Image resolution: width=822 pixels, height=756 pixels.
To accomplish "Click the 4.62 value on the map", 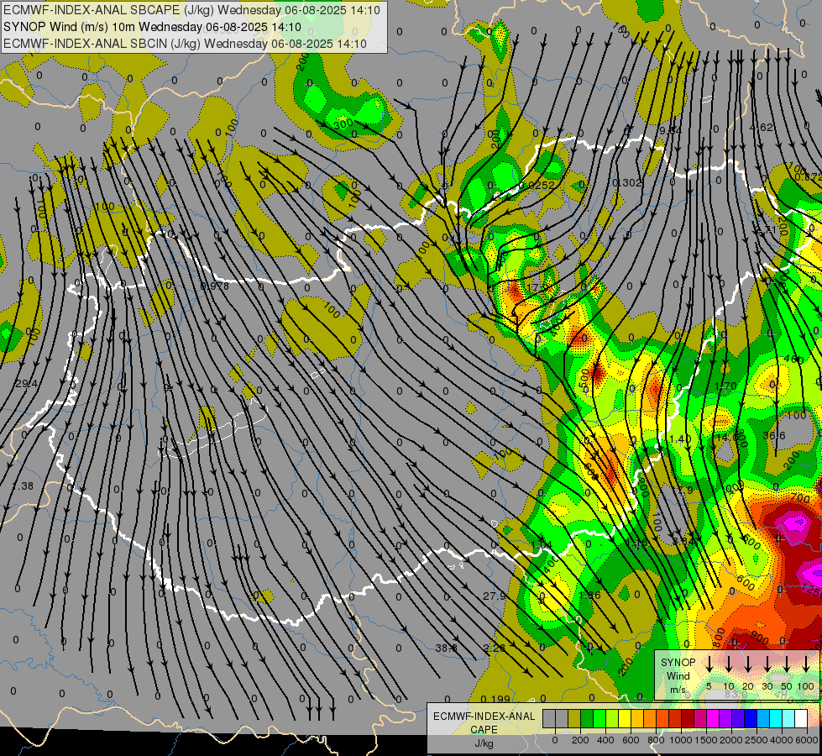I will click(x=762, y=127).
